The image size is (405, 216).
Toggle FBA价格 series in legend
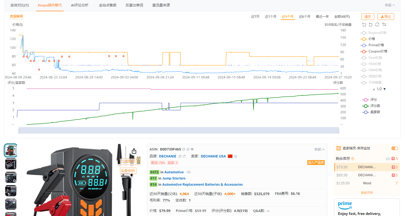click(371, 64)
